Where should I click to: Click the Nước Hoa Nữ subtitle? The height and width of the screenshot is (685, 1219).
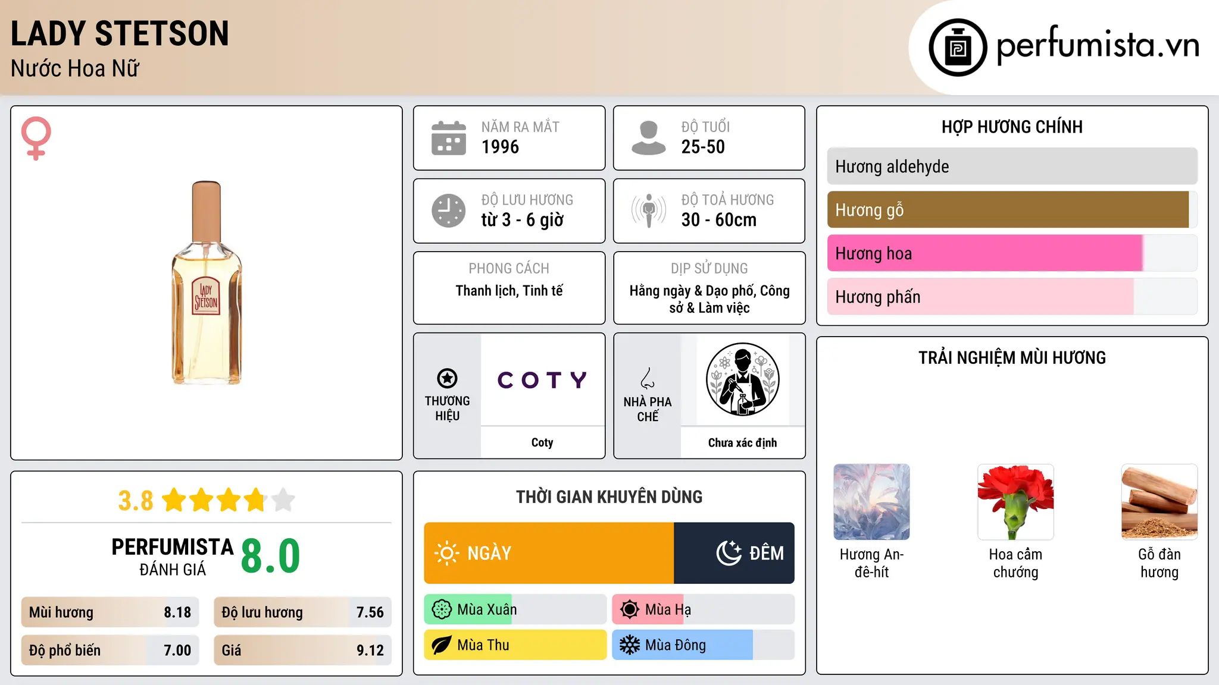pyautogui.click(x=75, y=68)
